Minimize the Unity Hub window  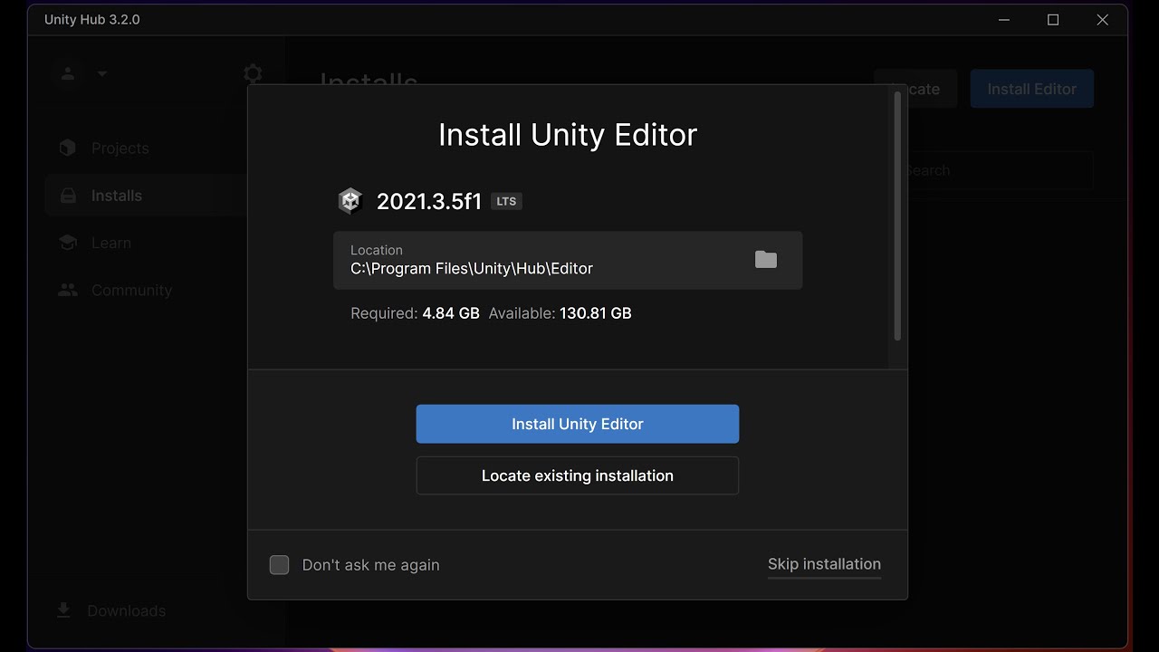1004,20
